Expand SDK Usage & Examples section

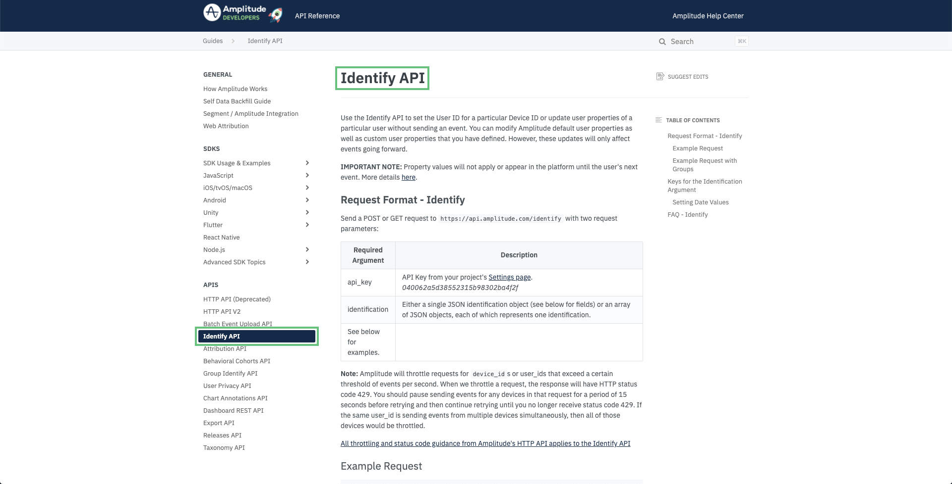tap(307, 163)
